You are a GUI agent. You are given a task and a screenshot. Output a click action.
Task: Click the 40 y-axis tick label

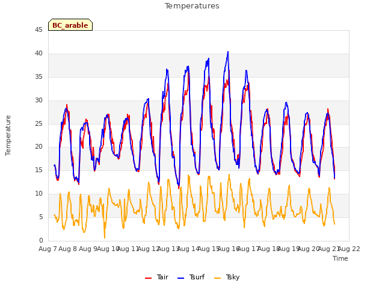[38, 54]
